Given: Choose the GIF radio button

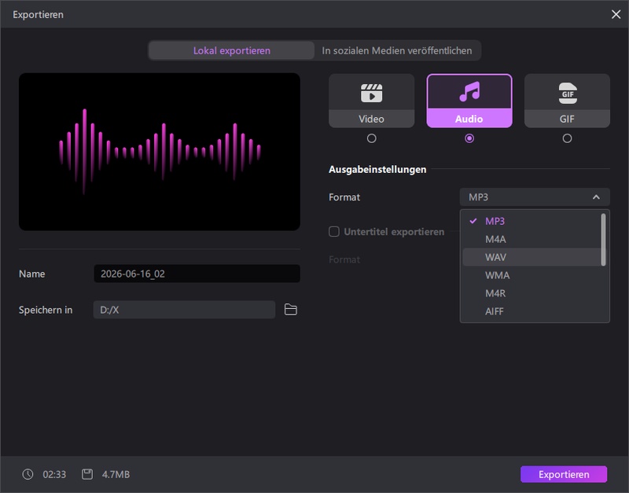Looking at the screenshot, I should click(567, 138).
